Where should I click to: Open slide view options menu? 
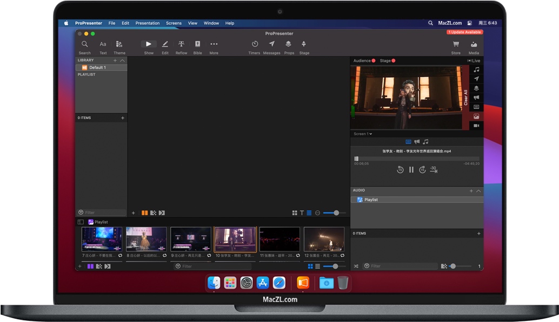click(x=317, y=213)
